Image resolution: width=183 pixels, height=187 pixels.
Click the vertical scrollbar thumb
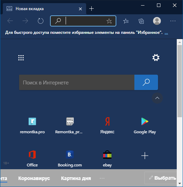tap(180, 81)
